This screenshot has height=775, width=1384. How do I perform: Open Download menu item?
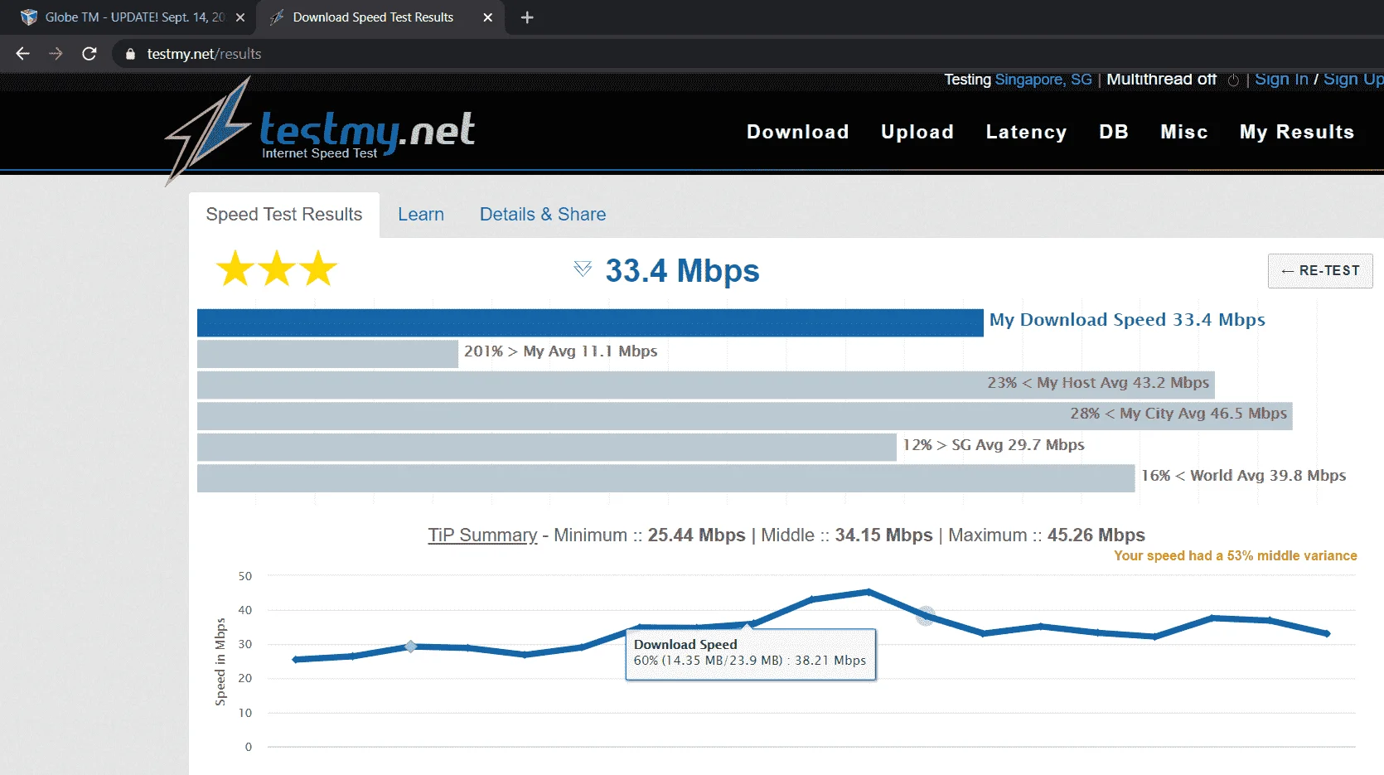point(797,132)
